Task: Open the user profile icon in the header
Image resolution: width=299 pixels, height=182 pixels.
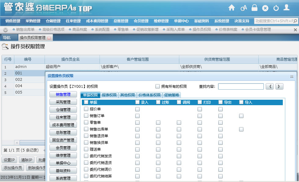Action: tap(286, 8)
